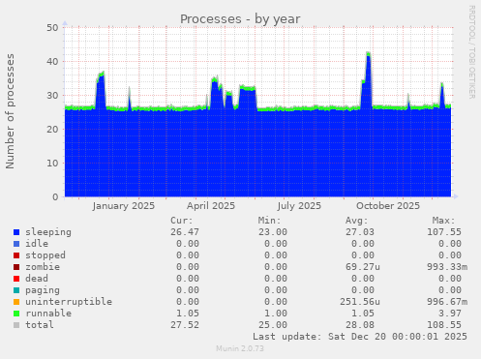Click the total max value 108.55
The width and height of the screenshot is (481, 359).
click(444, 325)
